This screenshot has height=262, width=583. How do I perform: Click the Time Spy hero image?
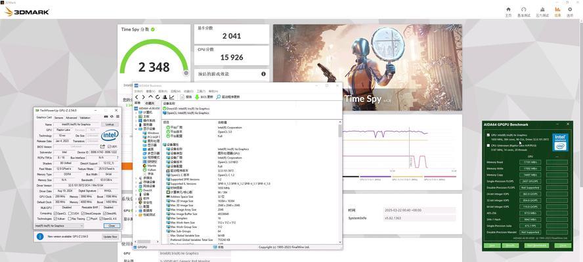tap(368, 67)
